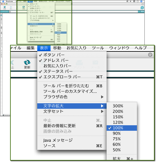Click the Internet Explorer 'e' logo
This screenshot has height=162, width=156.
142,8
